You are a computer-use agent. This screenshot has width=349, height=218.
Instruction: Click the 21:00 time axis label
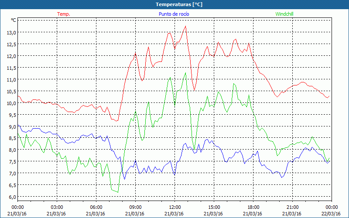[292, 208]
